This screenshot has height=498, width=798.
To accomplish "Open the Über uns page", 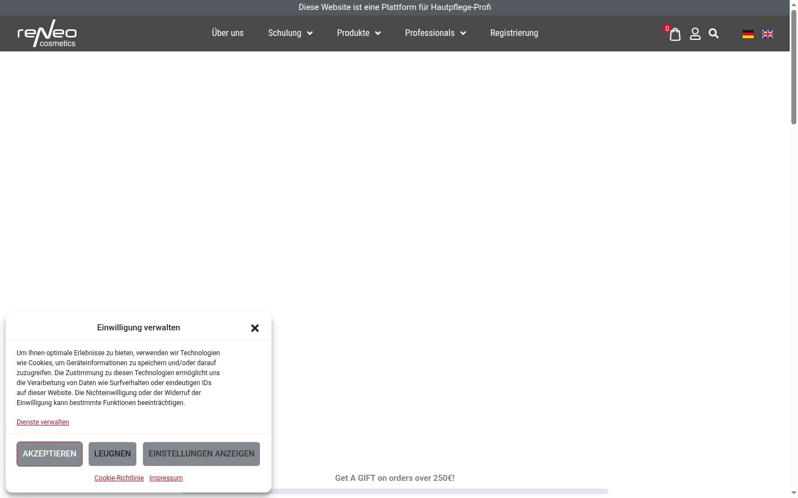I will click(228, 33).
